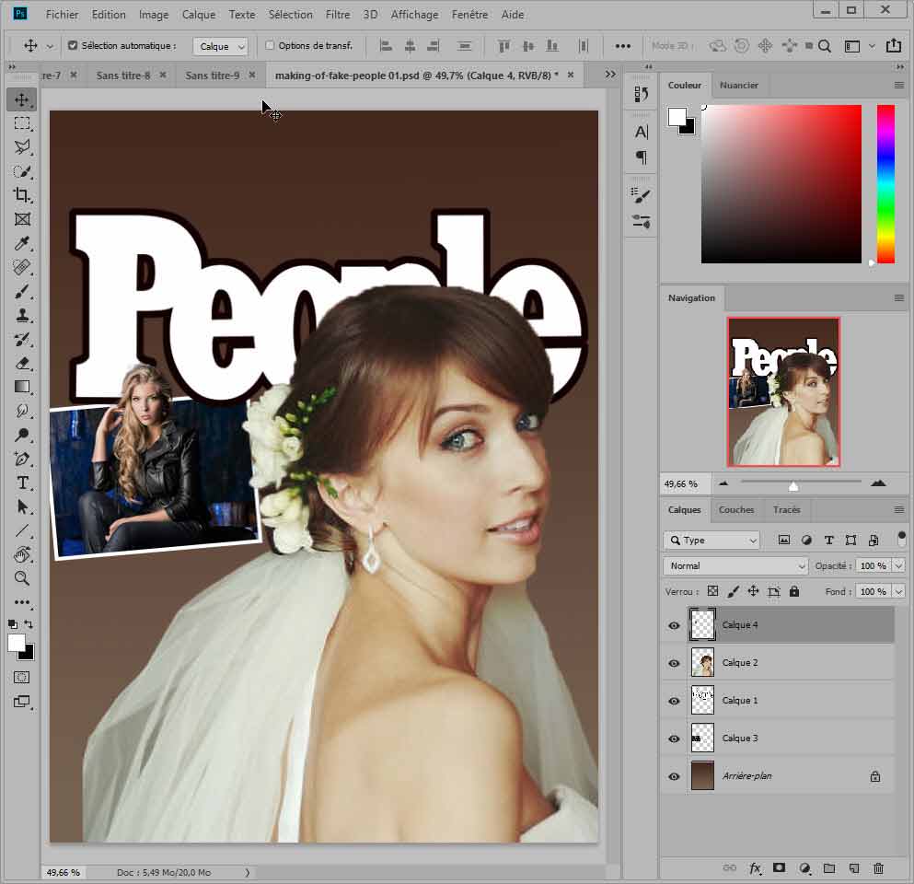
Task: Toggle visibility of Calque 3
Action: 674,739
